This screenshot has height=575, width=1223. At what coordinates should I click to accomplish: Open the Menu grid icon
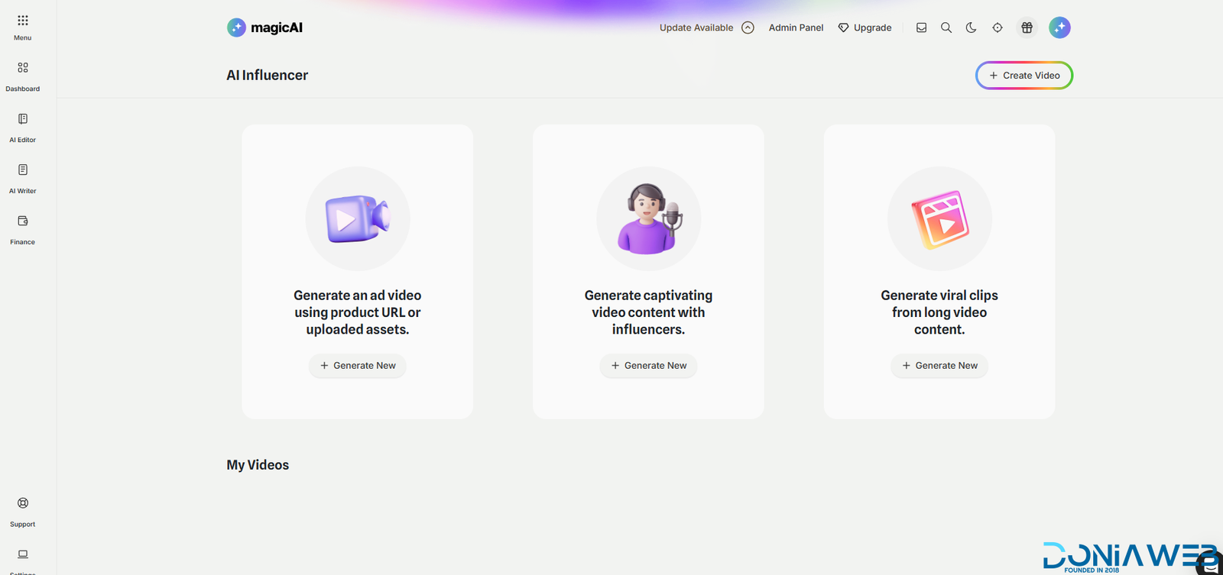[x=23, y=21]
